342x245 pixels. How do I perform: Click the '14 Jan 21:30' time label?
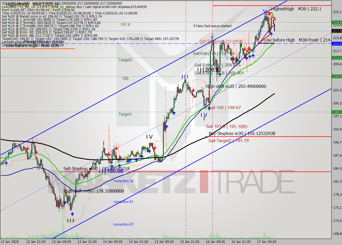click(x=138, y=242)
